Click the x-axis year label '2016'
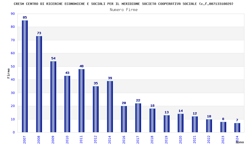247x145 pixels. click(x=124, y=140)
